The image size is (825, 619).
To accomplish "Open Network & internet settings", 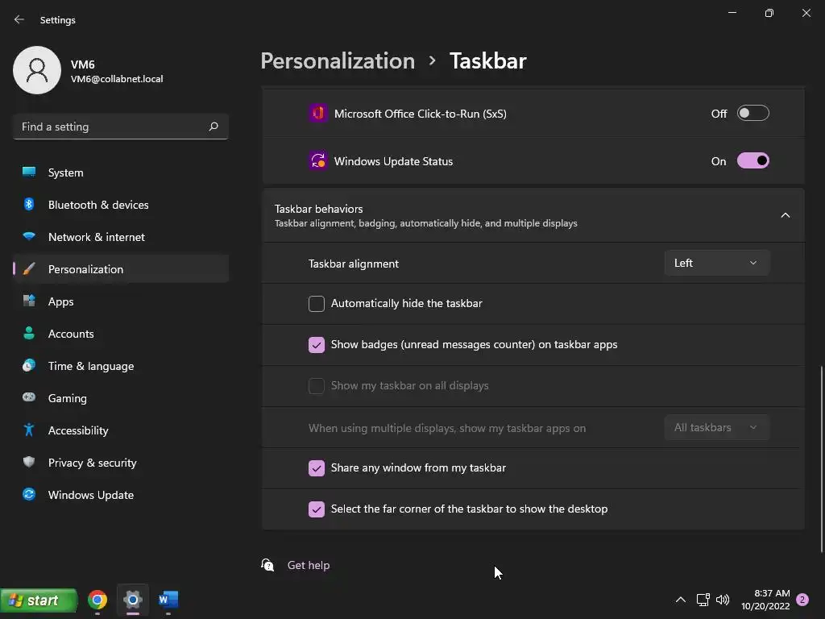I will pos(121,236).
